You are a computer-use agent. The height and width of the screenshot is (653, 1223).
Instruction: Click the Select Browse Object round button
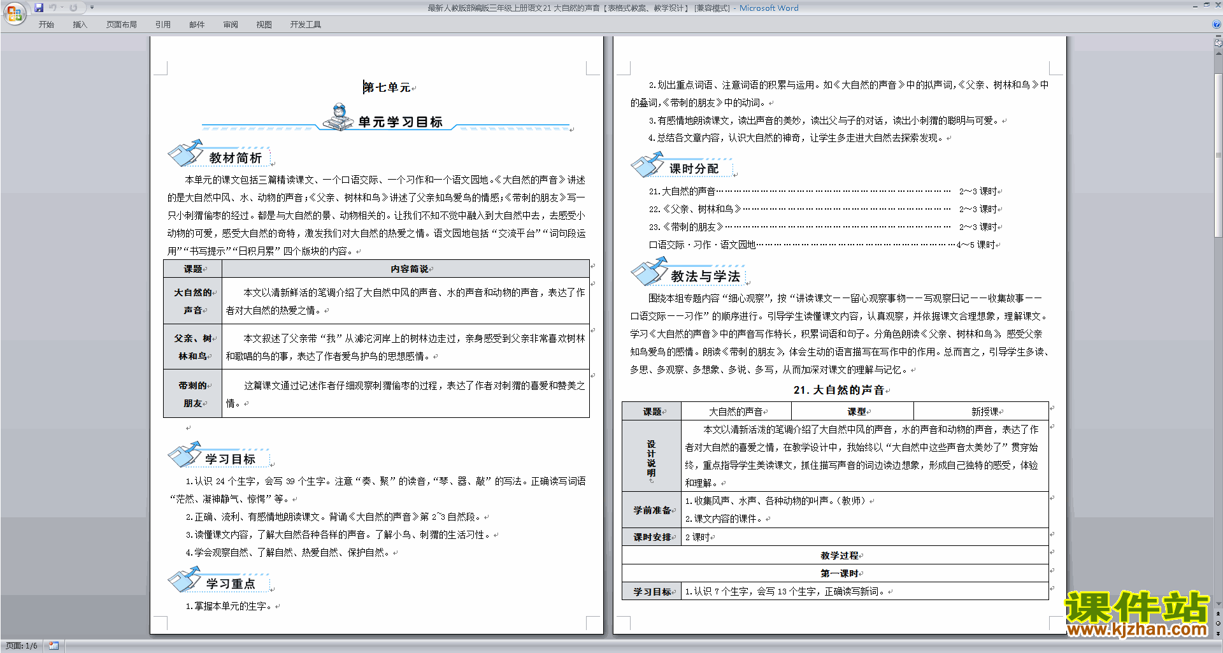(1219, 623)
